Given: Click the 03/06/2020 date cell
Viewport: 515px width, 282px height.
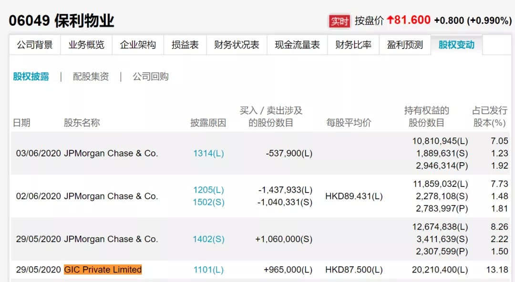Looking at the screenshot, I should tap(39, 153).
